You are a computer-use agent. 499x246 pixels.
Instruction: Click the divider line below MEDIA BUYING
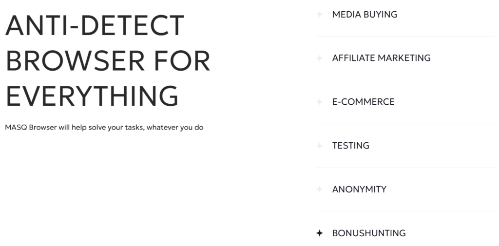[x=405, y=36]
